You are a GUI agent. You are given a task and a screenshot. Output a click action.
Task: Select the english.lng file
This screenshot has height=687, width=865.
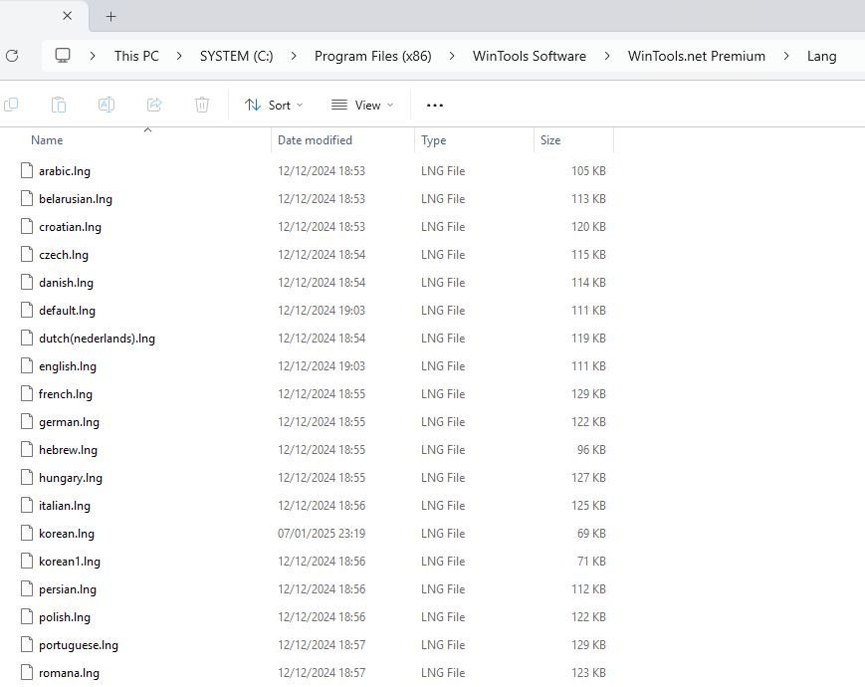(70, 365)
